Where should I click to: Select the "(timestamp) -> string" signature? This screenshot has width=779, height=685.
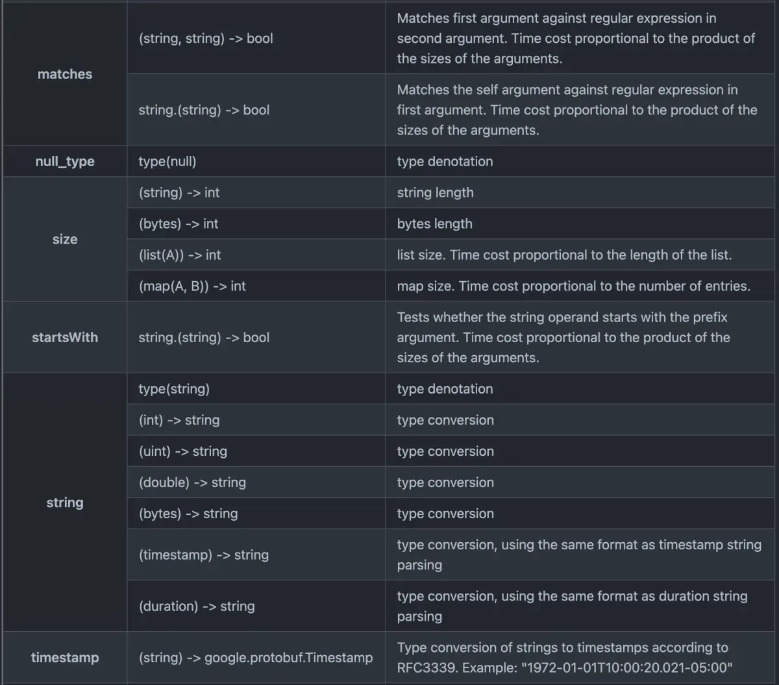point(204,555)
